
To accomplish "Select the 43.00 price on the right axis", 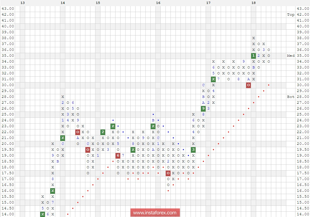I will pos(303,8).
